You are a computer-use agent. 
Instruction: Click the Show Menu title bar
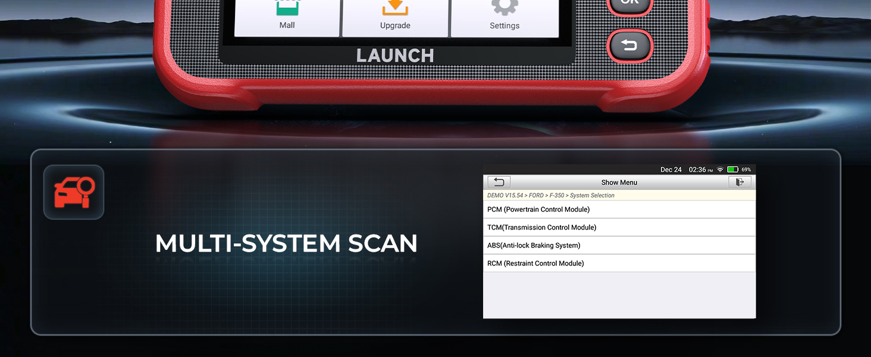click(619, 182)
